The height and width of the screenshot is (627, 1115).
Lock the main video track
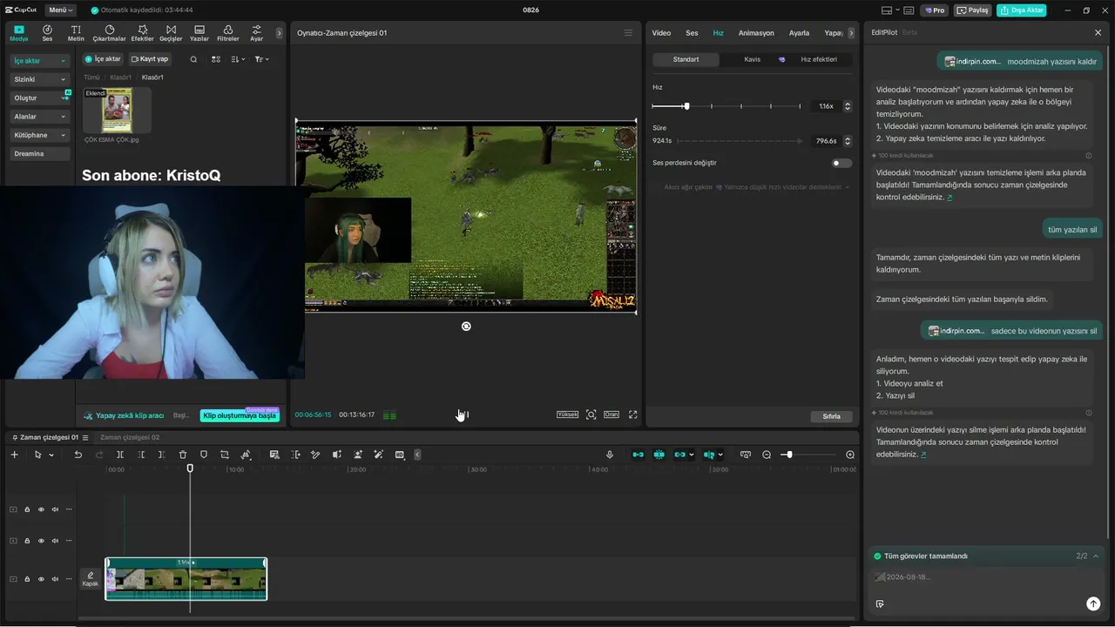click(x=27, y=579)
